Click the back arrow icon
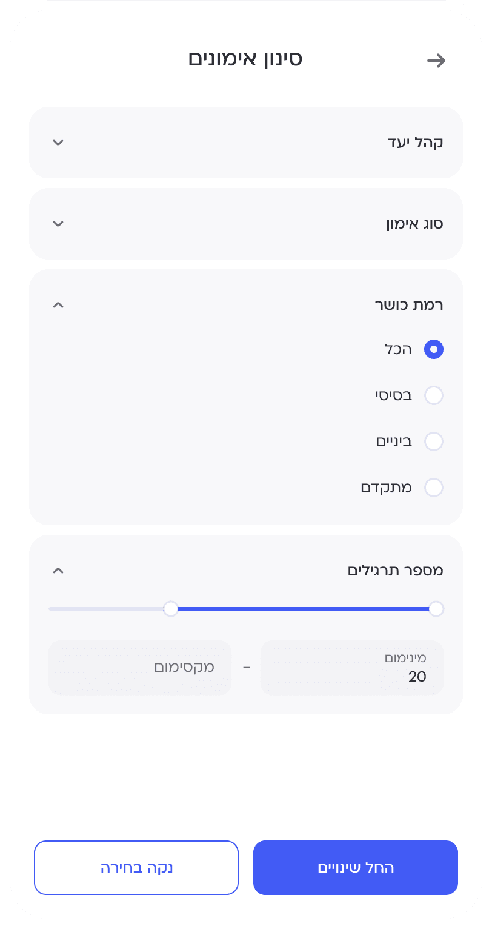This screenshot has height=929, width=492. 436,60
